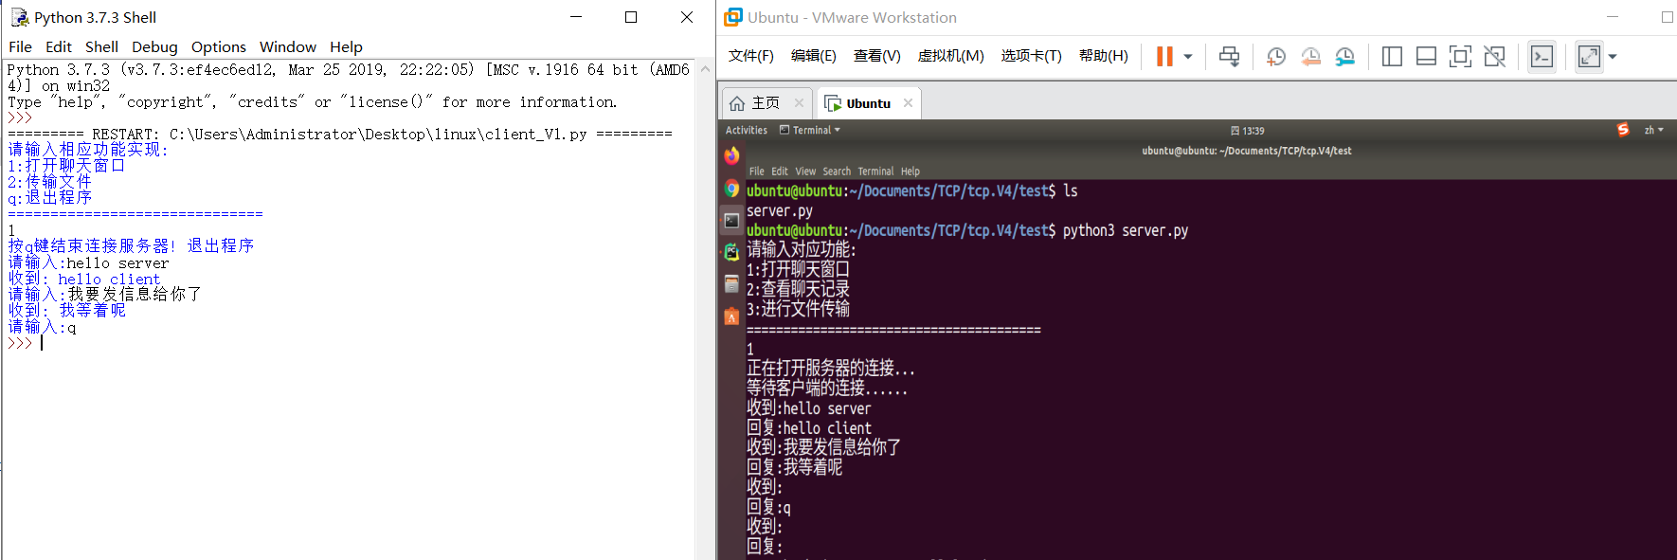Open the zh input language dropdown
Viewport: 1677px width, 560px height.
click(1653, 131)
